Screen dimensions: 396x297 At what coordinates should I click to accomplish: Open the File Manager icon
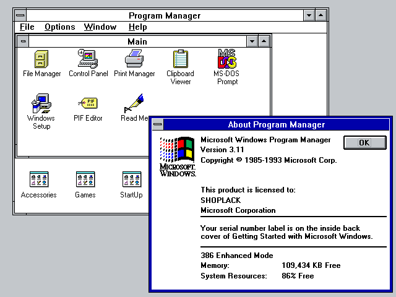(x=41, y=59)
